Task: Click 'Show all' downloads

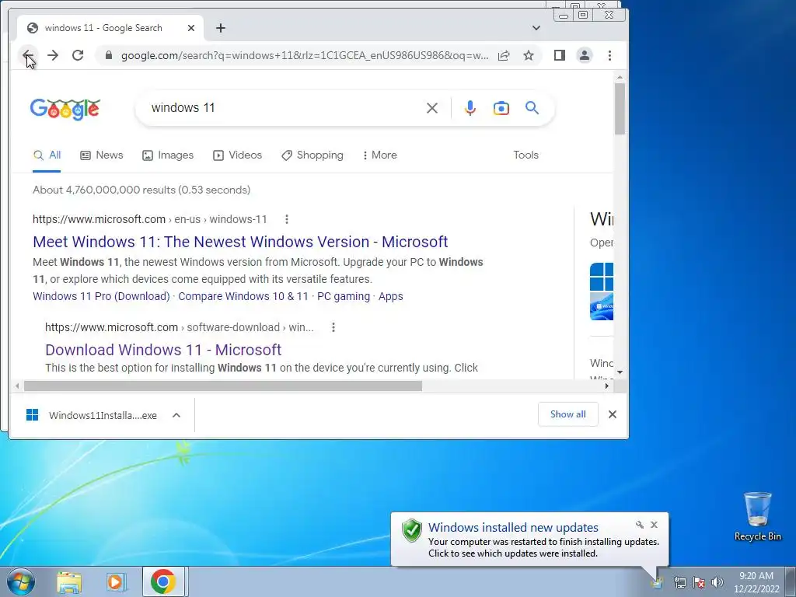Action: click(x=568, y=414)
